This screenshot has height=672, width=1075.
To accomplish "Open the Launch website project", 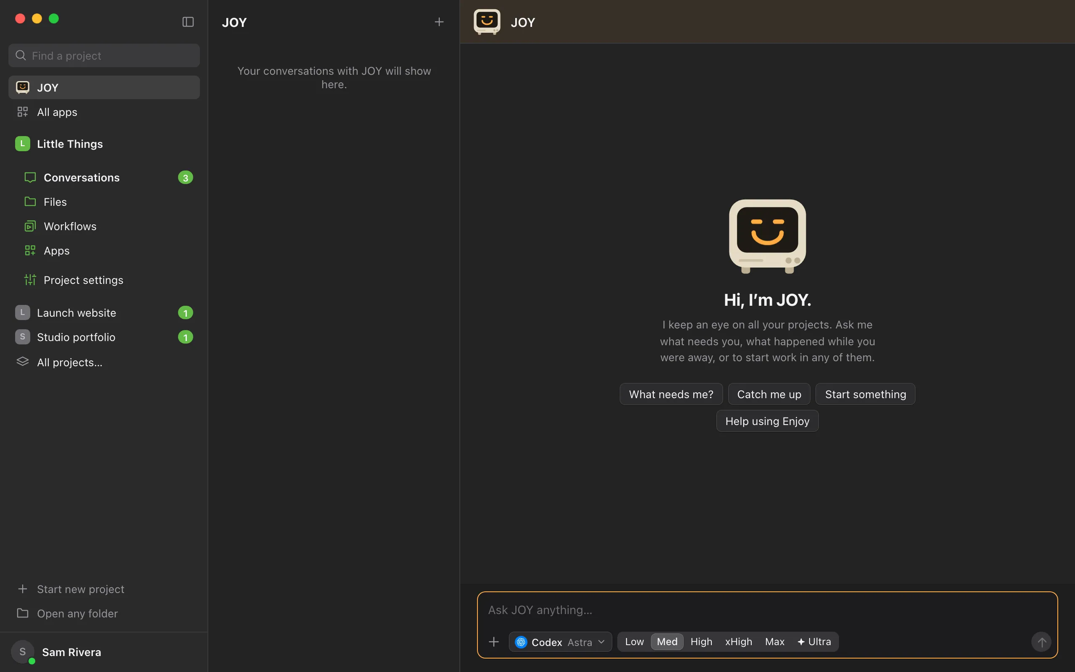I will [104, 313].
